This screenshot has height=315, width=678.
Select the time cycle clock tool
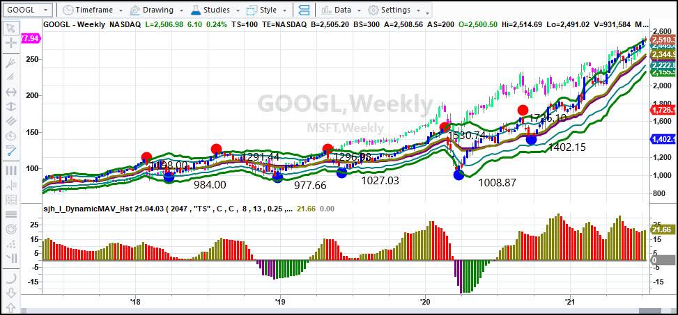[x=11, y=136]
